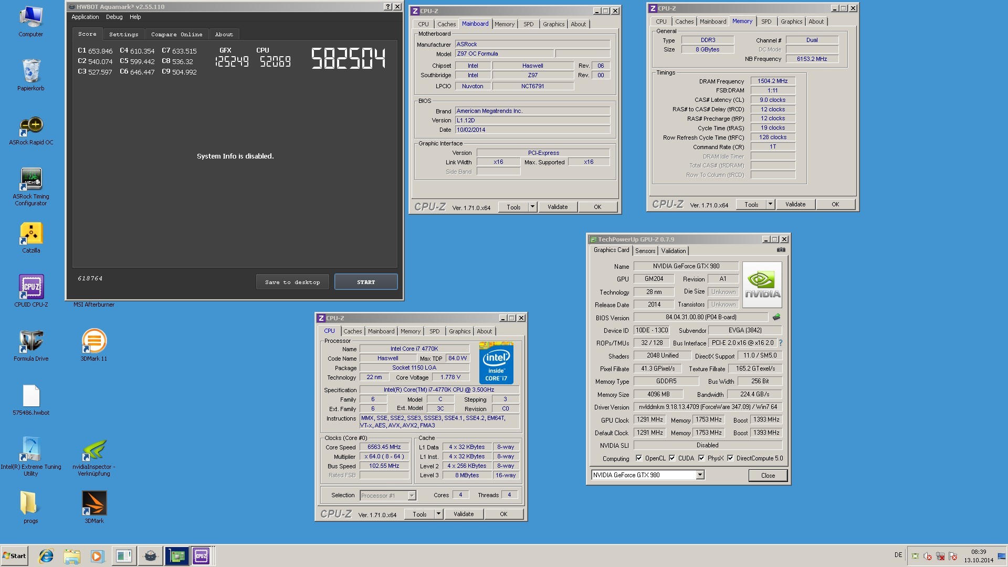This screenshot has width=1008, height=567.
Task: Open the GPU selection dropdown in GPU-Z
Action: (700, 475)
